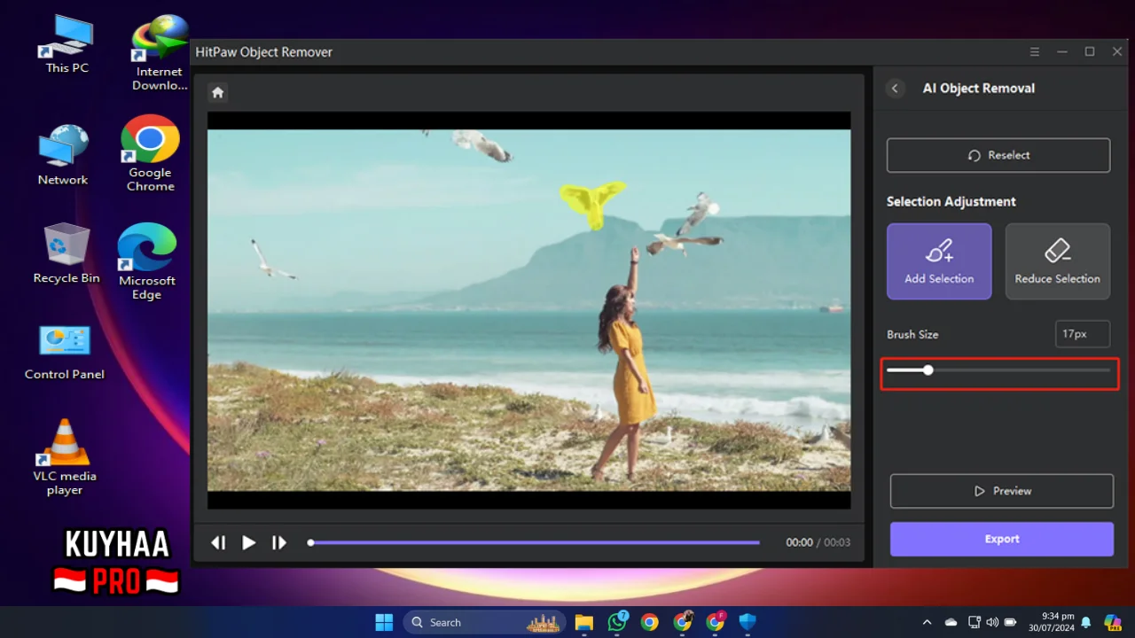Select the Network desktop icon
Screen dimensions: 1135x638
63,155
